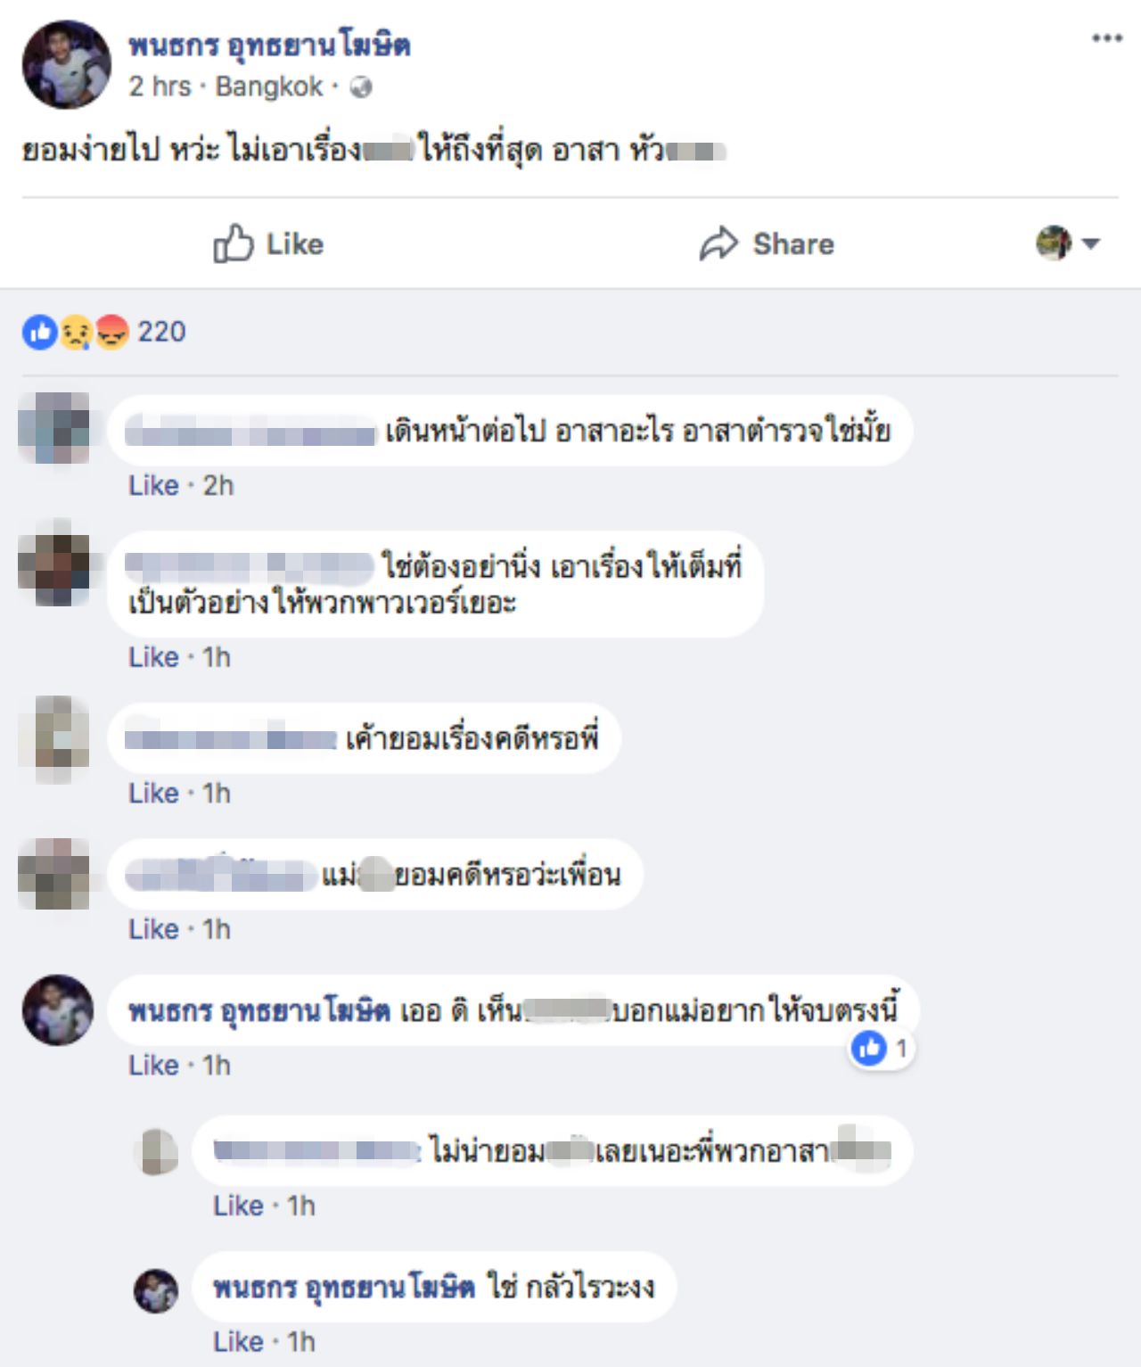The height and width of the screenshot is (1367, 1141).
Task: Click the Share button label
Action: click(793, 243)
